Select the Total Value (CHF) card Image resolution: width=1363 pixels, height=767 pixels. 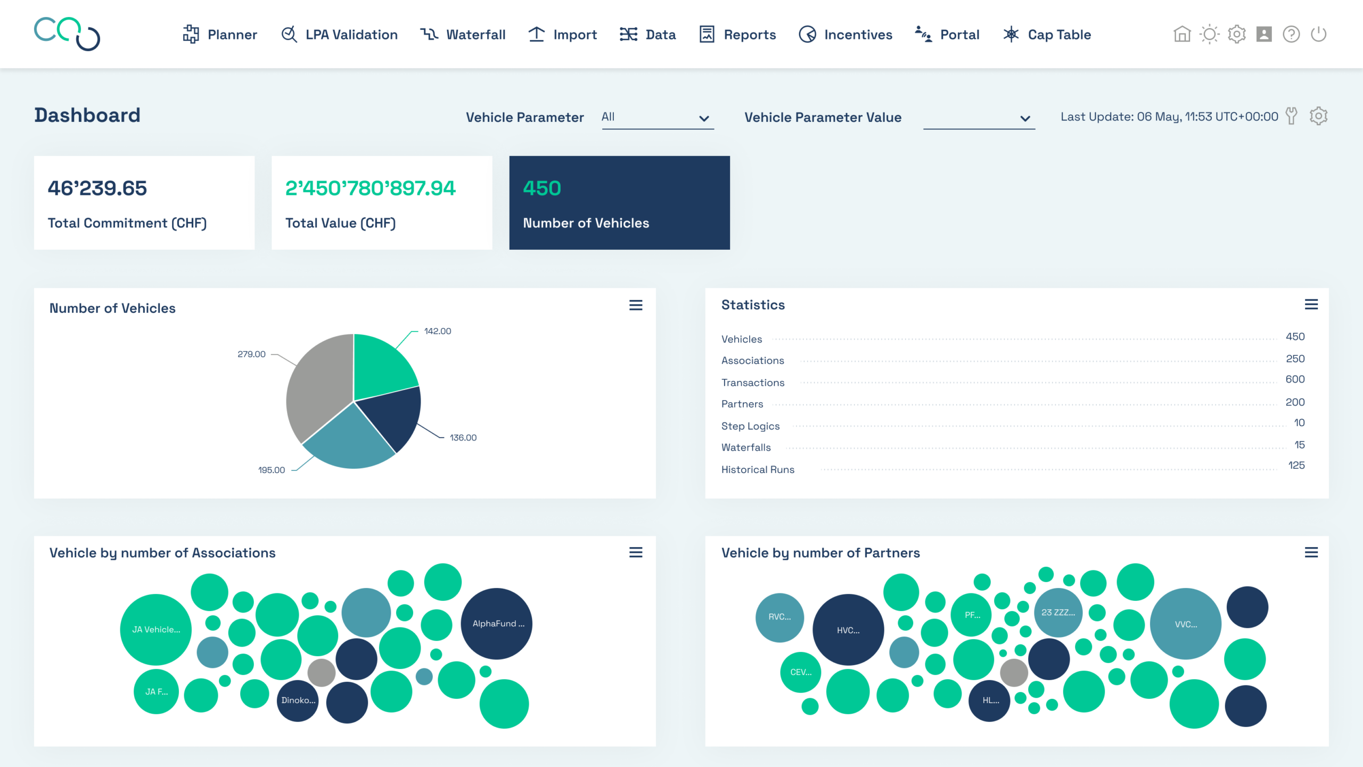pyautogui.click(x=382, y=203)
